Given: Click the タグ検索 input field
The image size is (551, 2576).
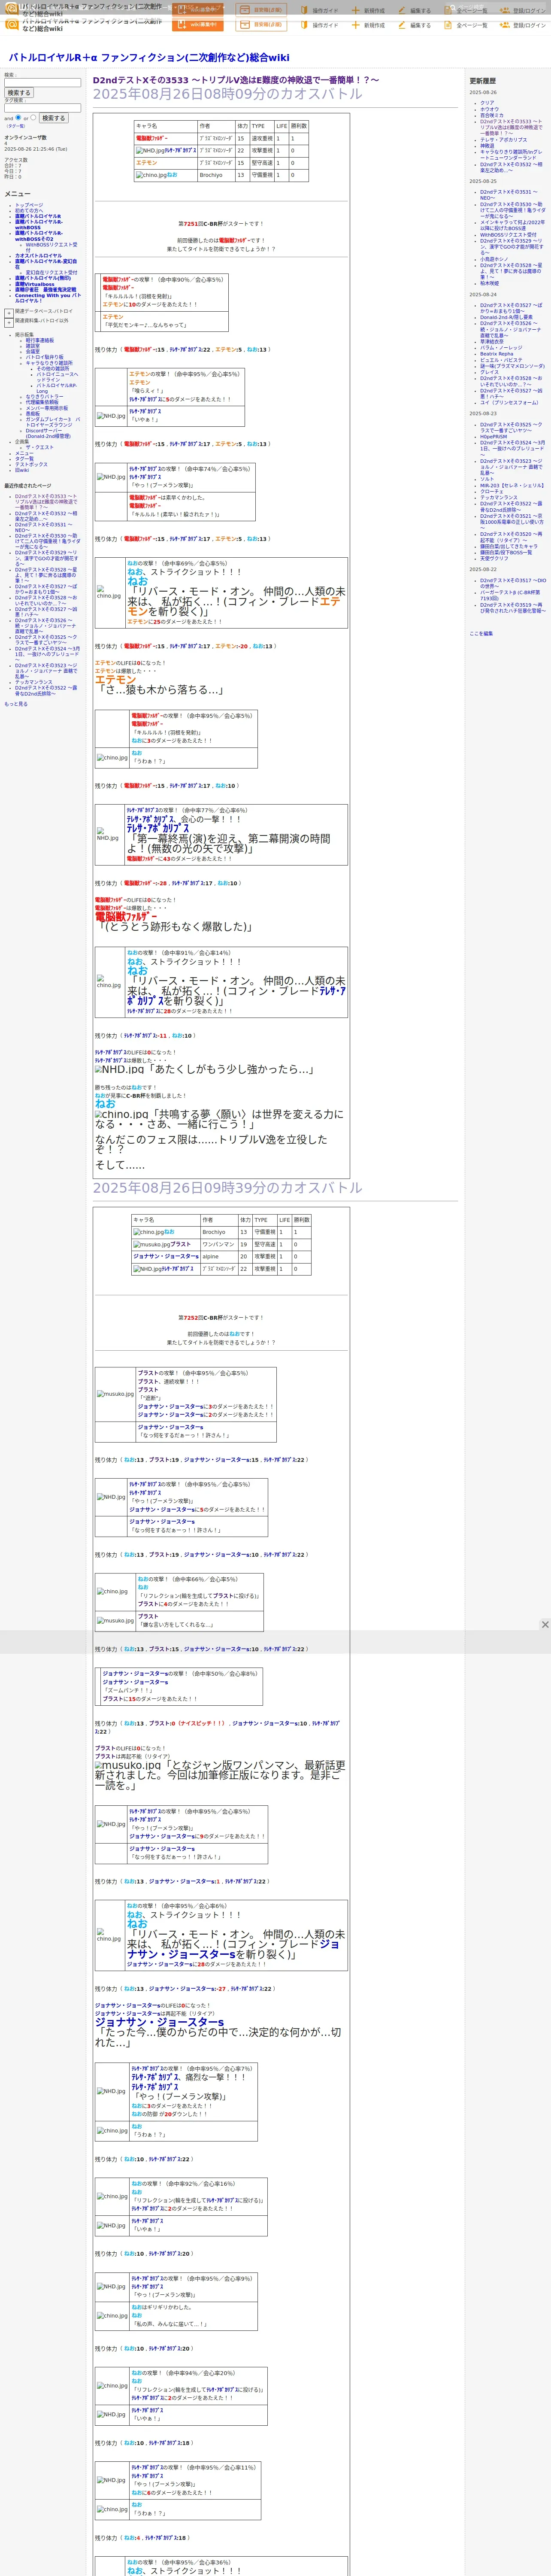Looking at the screenshot, I should coord(42,108).
